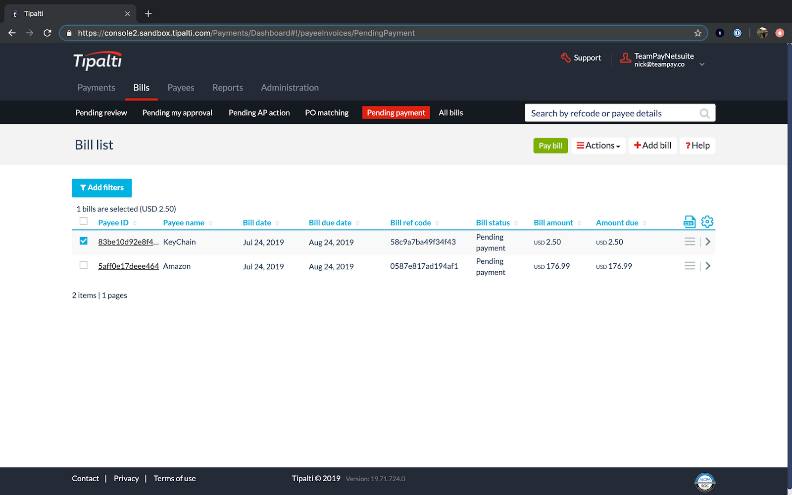This screenshot has width=792, height=495.
Task: Click the dark circle extension icon
Action: (720, 33)
